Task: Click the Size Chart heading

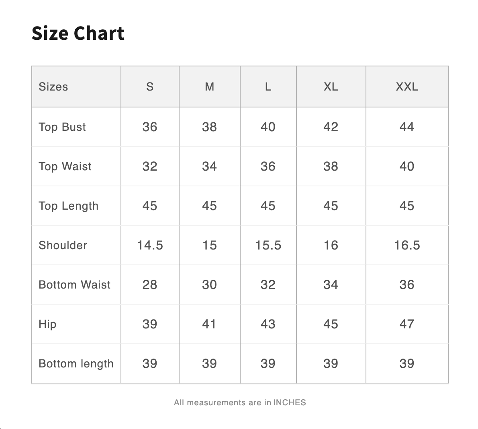Action: click(x=78, y=33)
